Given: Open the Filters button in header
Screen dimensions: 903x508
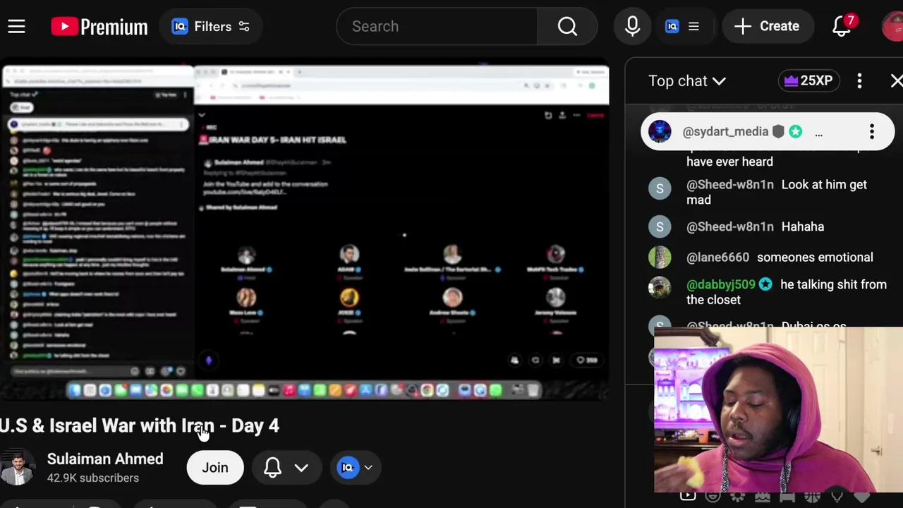Looking at the screenshot, I should click(211, 26).
